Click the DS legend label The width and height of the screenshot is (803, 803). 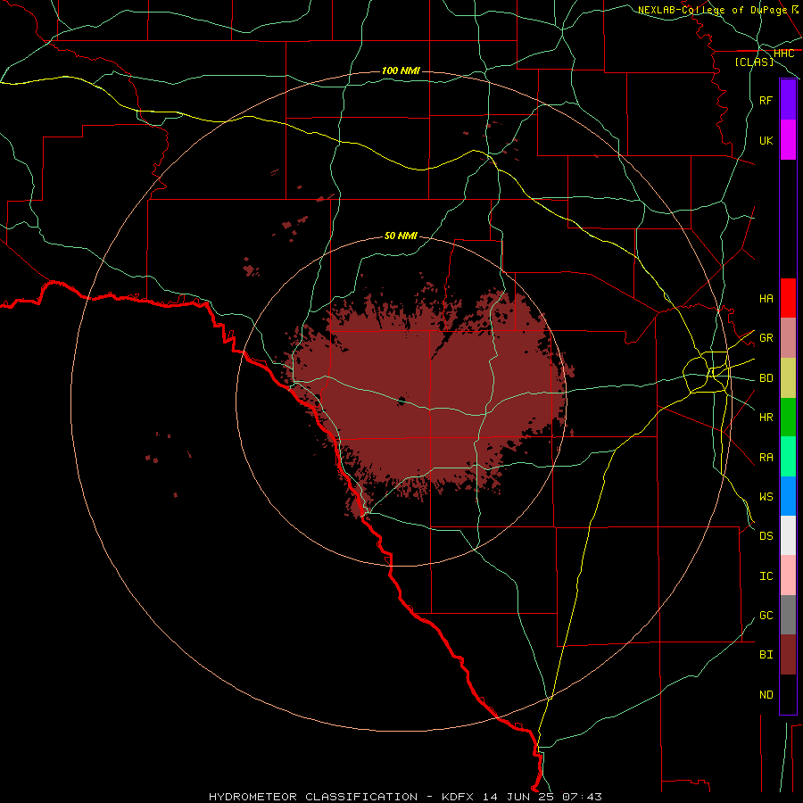tap(766, 536)
